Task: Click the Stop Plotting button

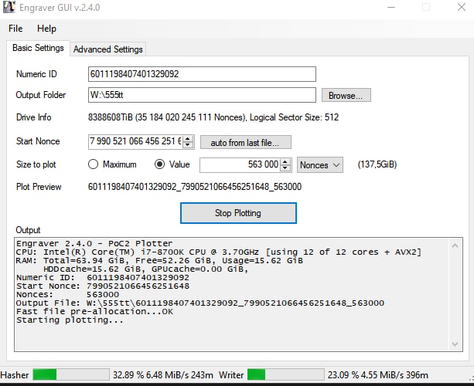Action: pyautogui.click(x=238, y=213)
